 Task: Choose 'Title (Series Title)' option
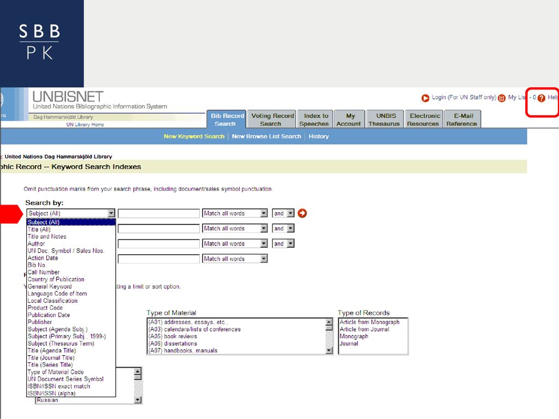point(71,365)
